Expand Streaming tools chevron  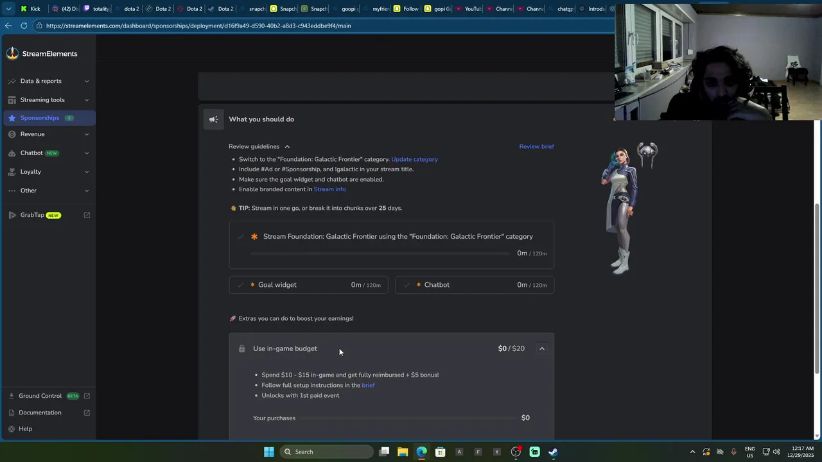[x=87, y=100]
